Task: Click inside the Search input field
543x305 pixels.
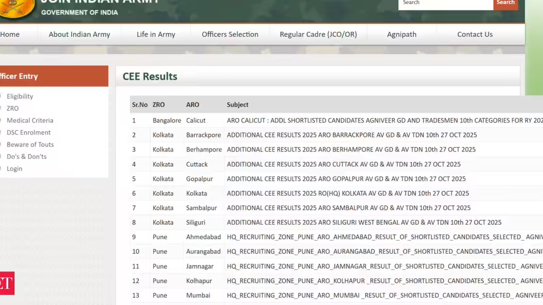Action: (446, 3)
